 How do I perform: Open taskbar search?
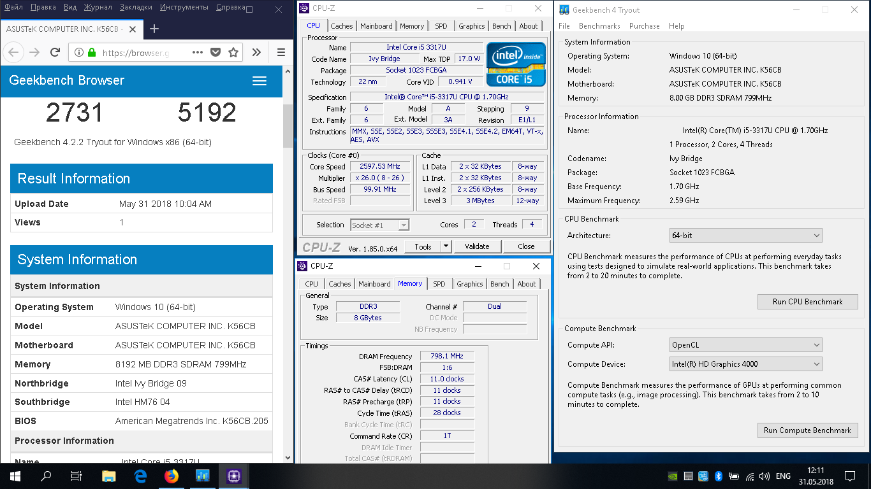[46, 476]
